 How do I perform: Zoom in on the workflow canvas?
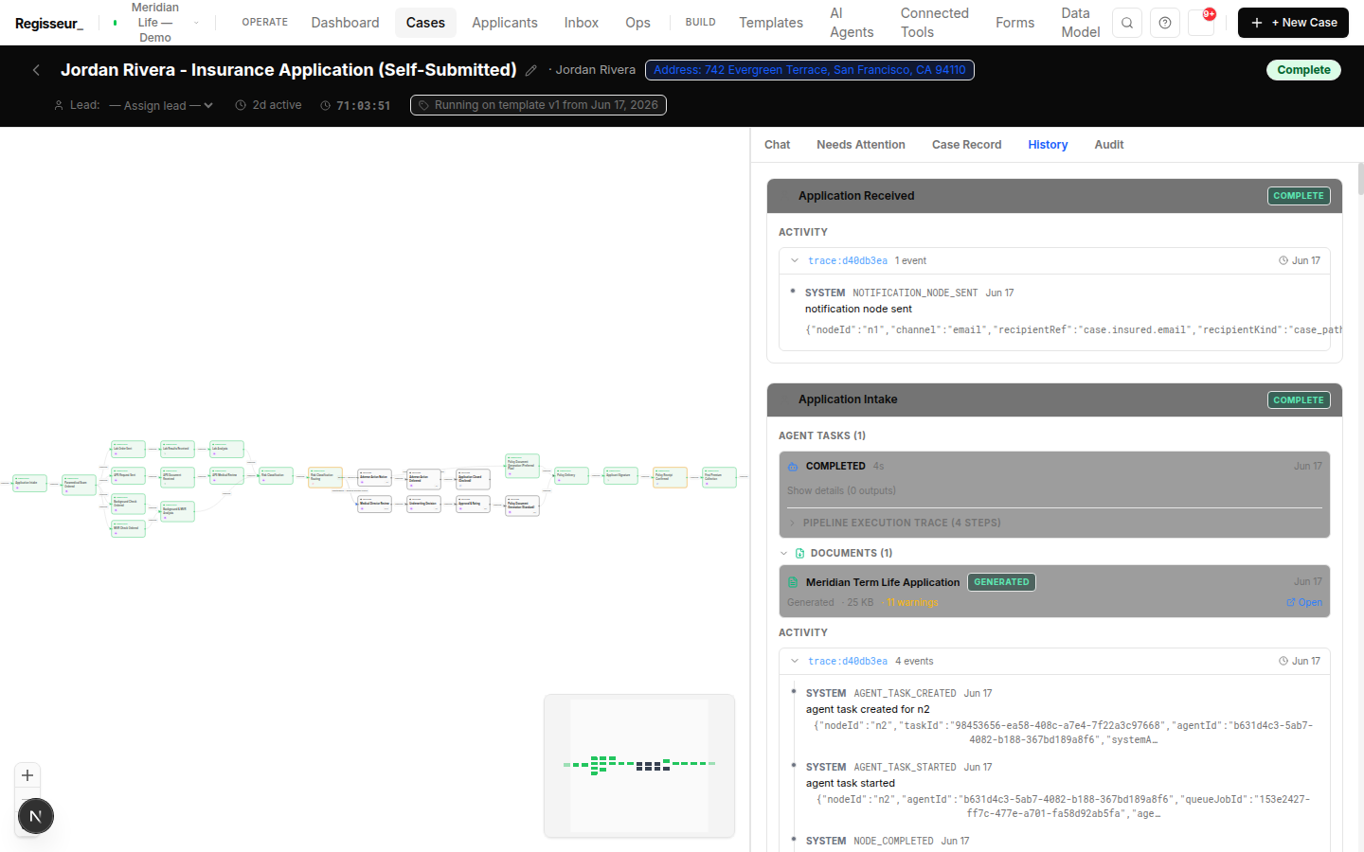27,775
